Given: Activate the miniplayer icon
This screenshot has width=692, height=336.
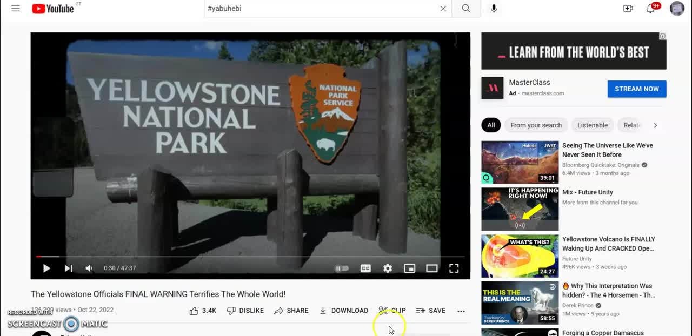Looking at the screenshot, I should pos(410,268).
